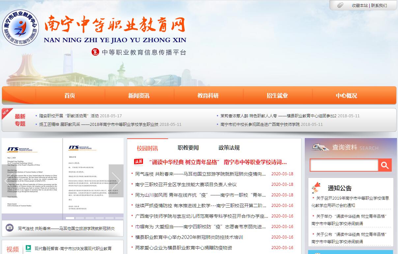
Task: Click the green video play icon
Action: (28, 248)
